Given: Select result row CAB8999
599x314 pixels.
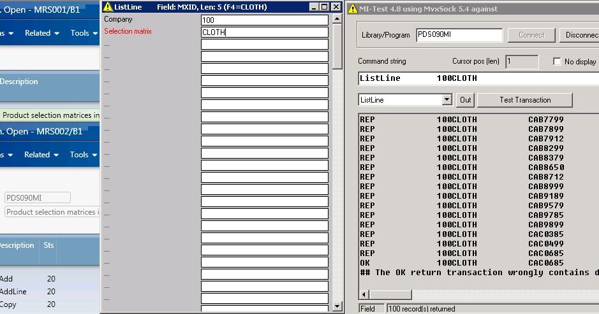Looking at the screenshot, I should [479, 186].
